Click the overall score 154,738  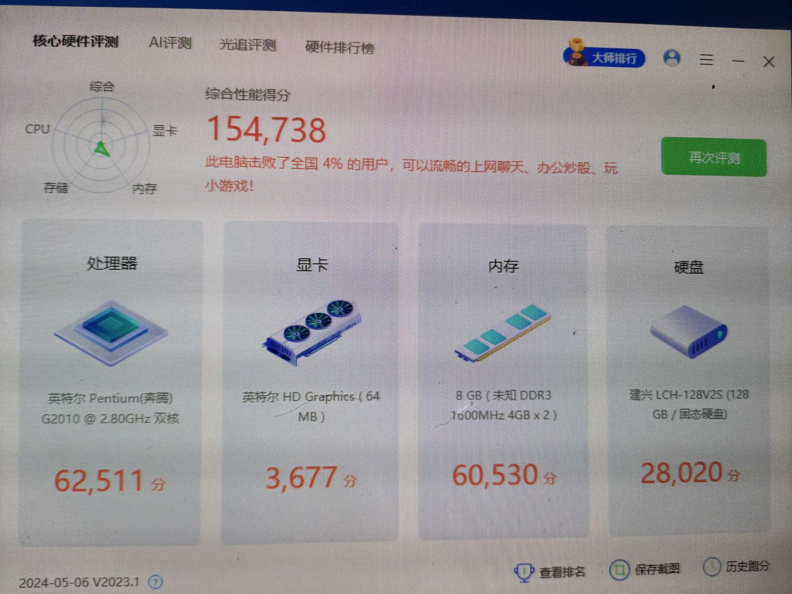click(266, 130)
